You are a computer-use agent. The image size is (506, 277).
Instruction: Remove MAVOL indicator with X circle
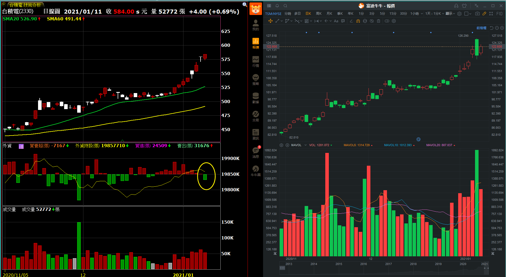[287, 145]
